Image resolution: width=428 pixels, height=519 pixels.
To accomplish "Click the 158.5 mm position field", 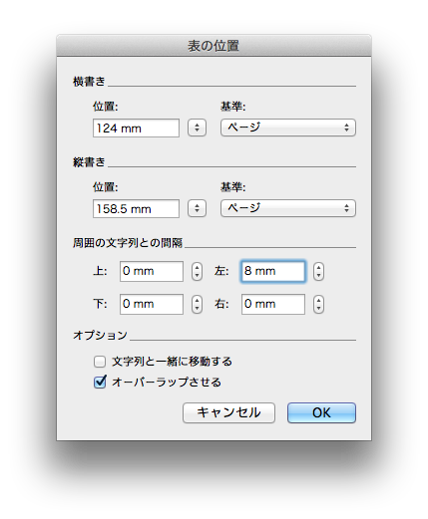I will pyautogui.click(x=136, y=208).
